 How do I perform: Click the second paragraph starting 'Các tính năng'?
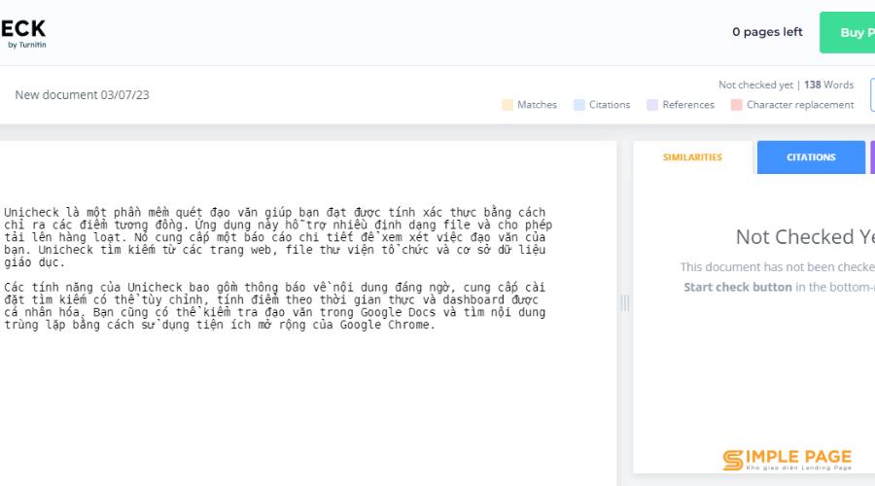[x=274, y=306]
